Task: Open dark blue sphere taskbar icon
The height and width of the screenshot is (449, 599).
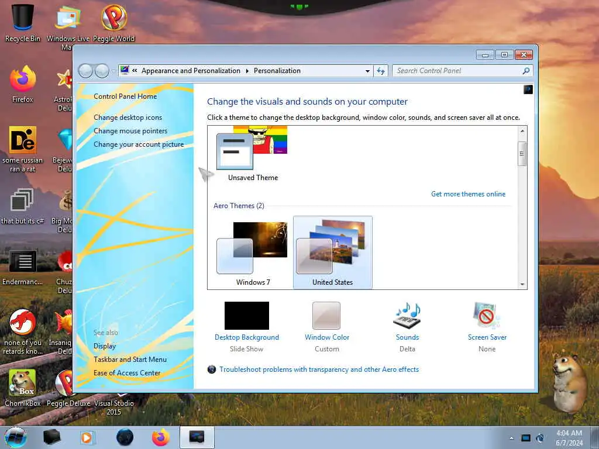Action: pos(125,437)
